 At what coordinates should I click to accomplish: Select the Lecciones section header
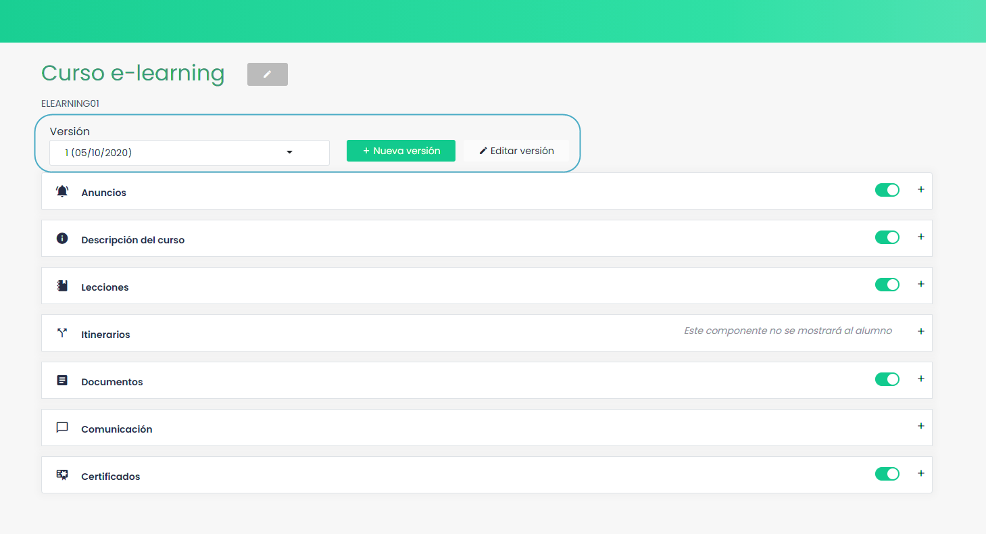105,287
